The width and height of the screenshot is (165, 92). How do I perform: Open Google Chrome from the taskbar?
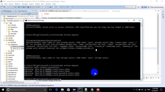(92, 90)
